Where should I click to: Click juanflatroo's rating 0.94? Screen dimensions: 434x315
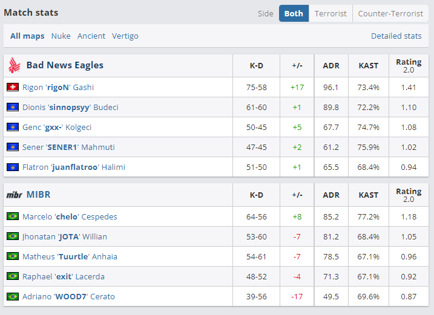[409, 167]
